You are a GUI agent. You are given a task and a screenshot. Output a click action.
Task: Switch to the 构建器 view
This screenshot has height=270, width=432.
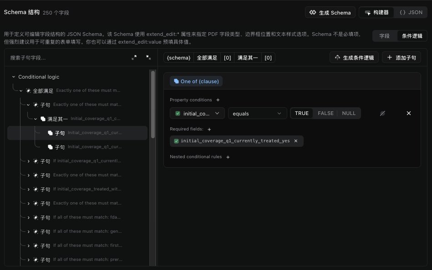tap(376, 12)
